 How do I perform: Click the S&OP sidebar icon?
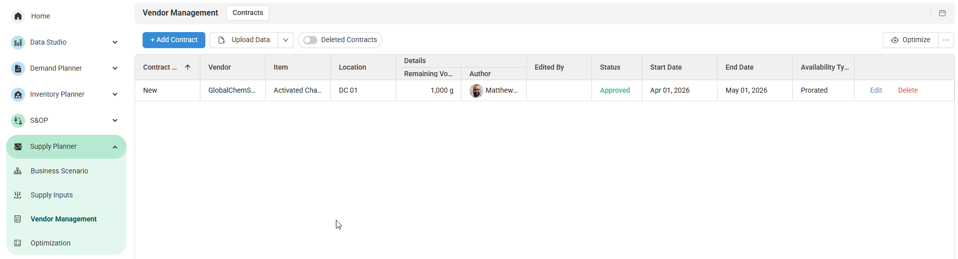click(x=18, y=121)
